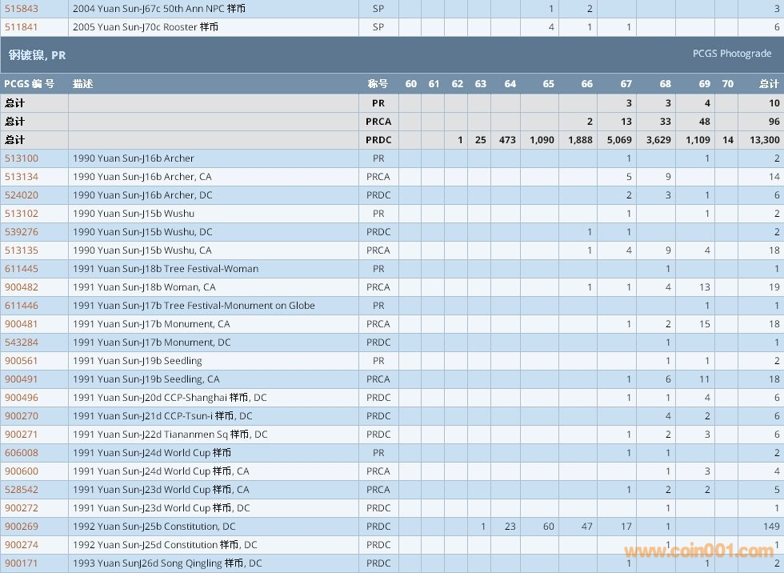Open the PCGS Photograde link

(732, 54)
